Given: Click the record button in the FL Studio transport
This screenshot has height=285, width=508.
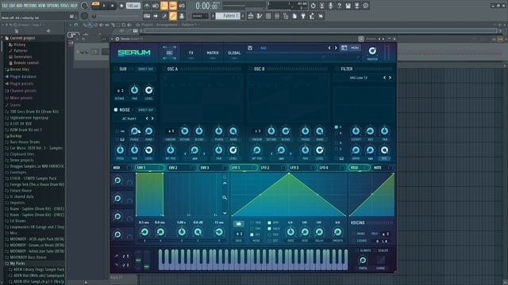Looking at the screenshot, I should pos(121,6).
